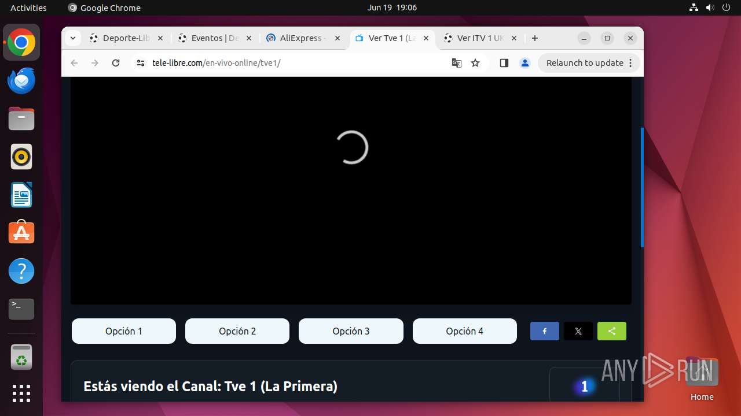This screenshot has height=416, width=741.
Task: Share on X (Twitter) button
Action: click(578, 331)
